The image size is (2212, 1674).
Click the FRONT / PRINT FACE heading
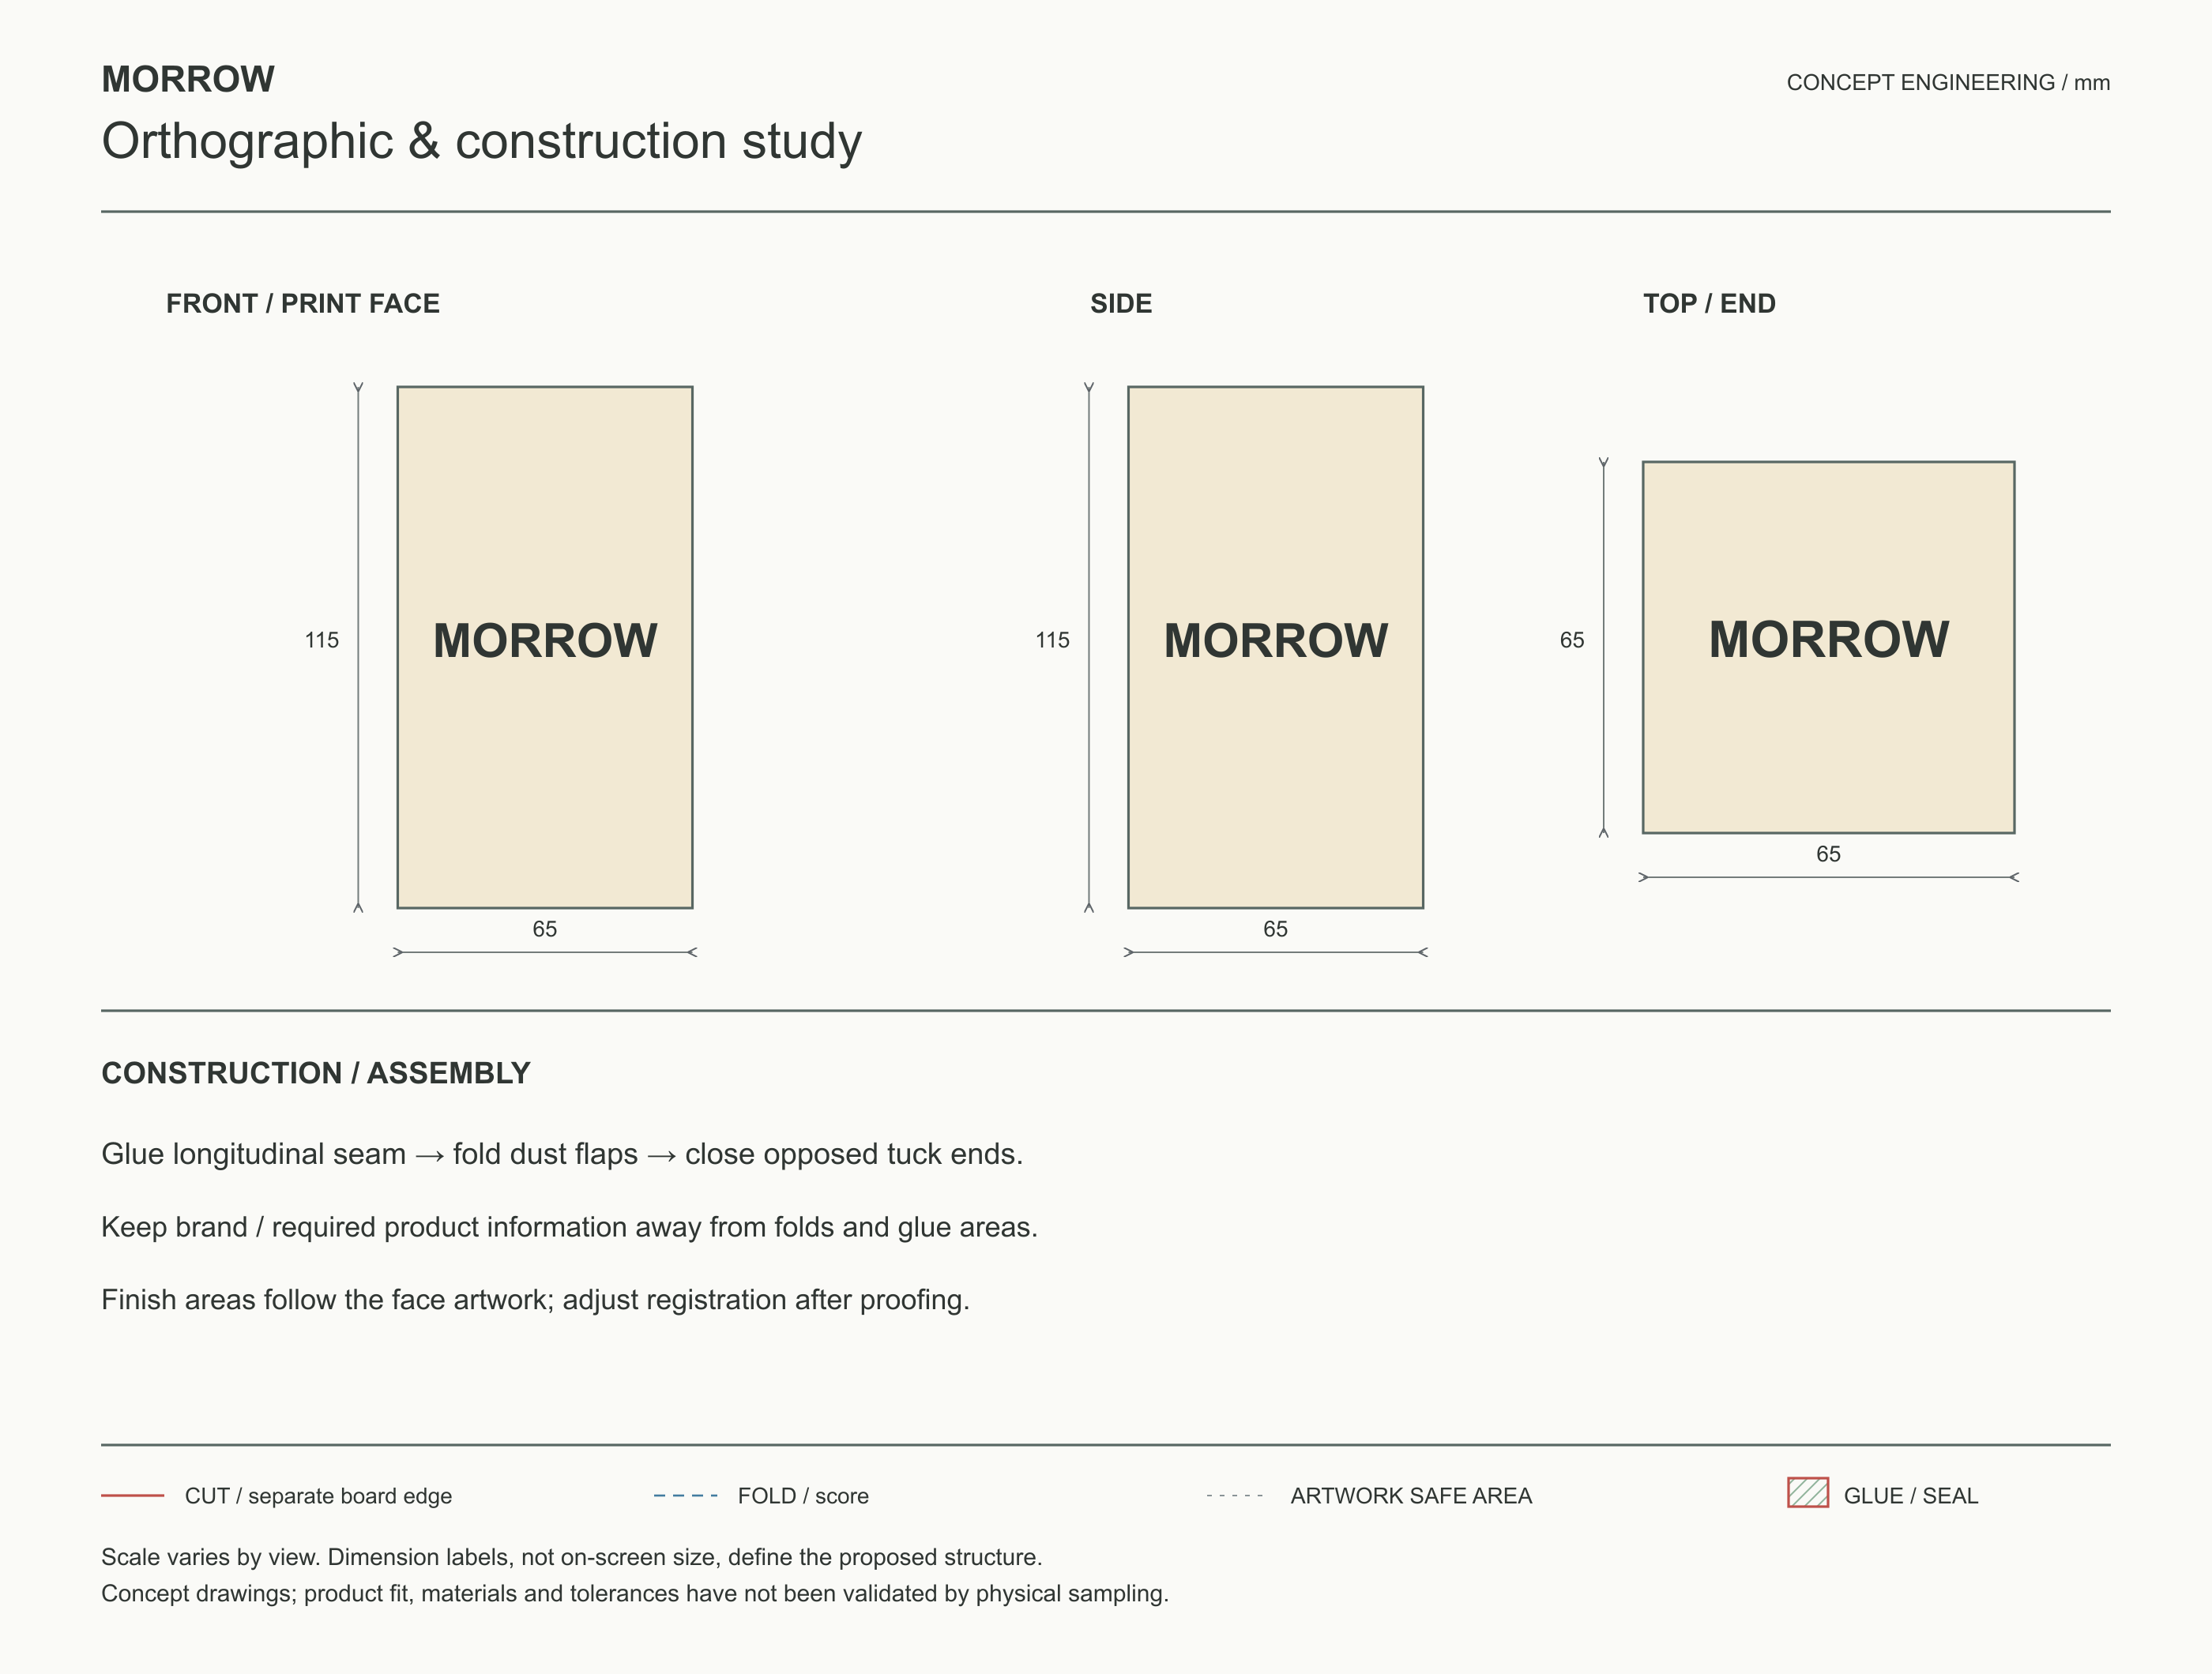coord(303,304)
